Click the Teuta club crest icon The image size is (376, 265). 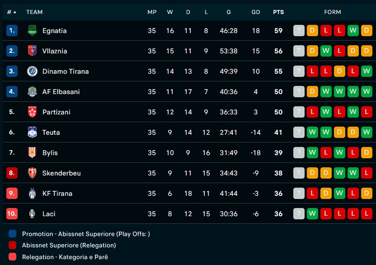tap(32, 132)
